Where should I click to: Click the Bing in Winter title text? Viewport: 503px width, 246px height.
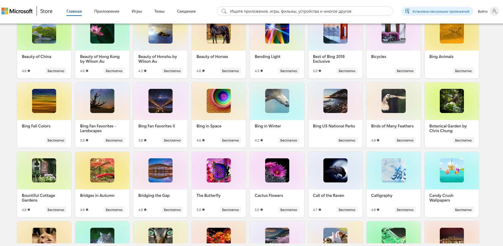pyautogui.click(x=268, y=126)
